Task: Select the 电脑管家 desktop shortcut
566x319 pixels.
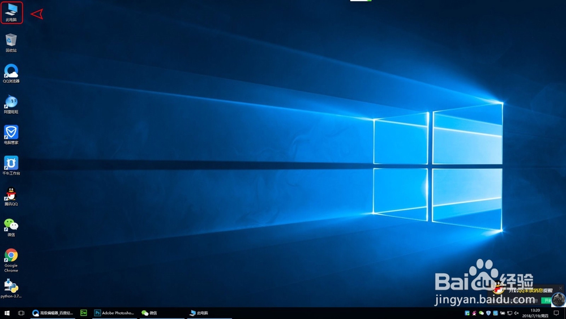Action: (11, 135)
